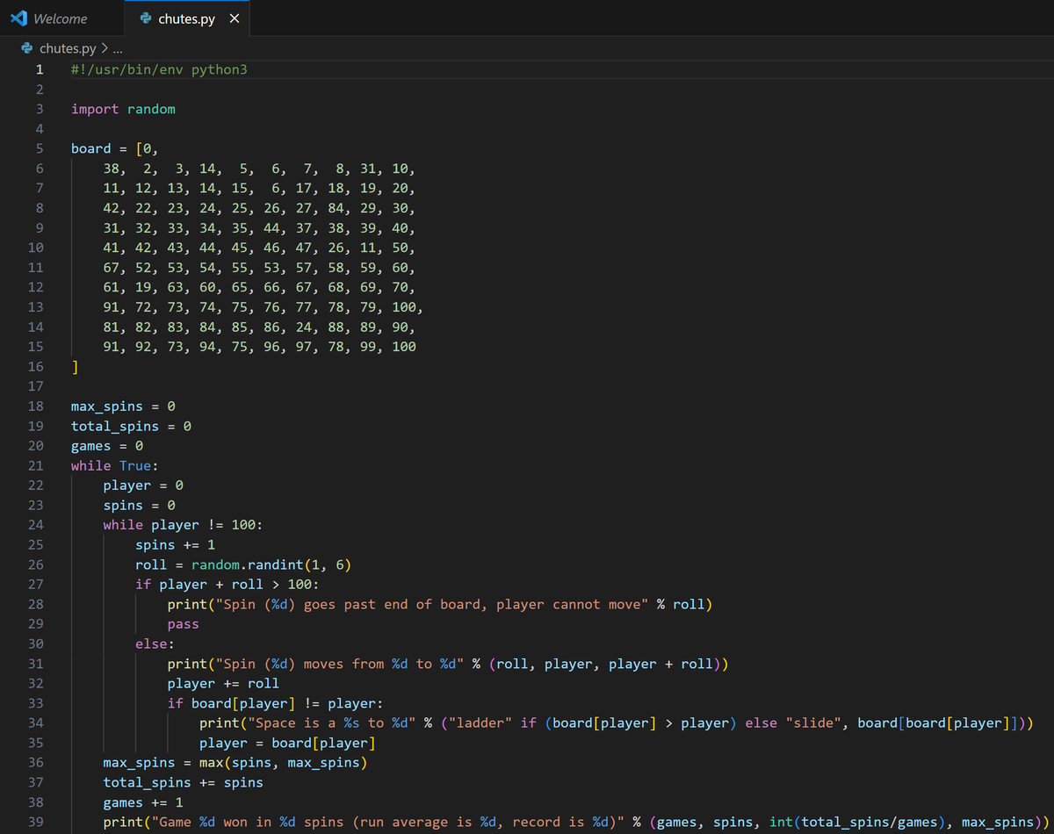Click 'total_spins = 0' on line 19
This screenshot has width=1054, height=834.
coord(131,426)
